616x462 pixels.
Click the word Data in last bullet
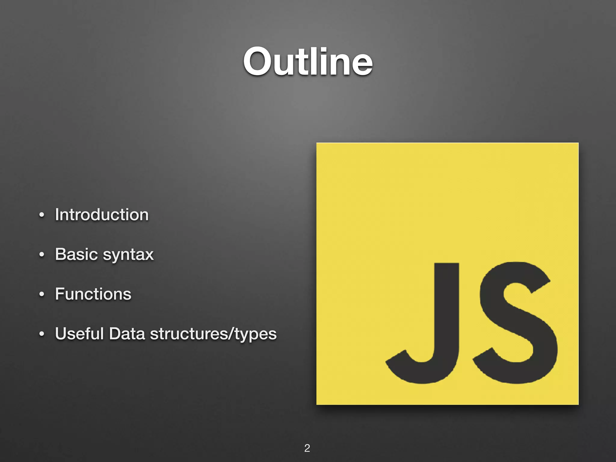pyautogui.click(x=127, y=334)
